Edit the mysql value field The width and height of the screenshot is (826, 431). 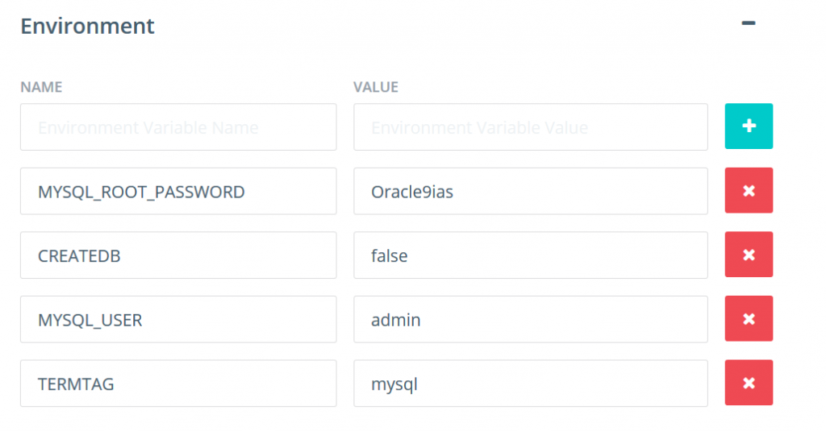pyautogui.click(x=530, y=383)
